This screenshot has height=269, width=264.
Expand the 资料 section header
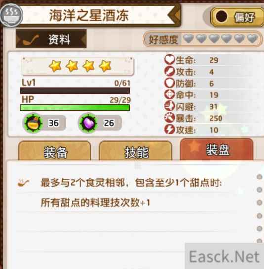(51, 39)
